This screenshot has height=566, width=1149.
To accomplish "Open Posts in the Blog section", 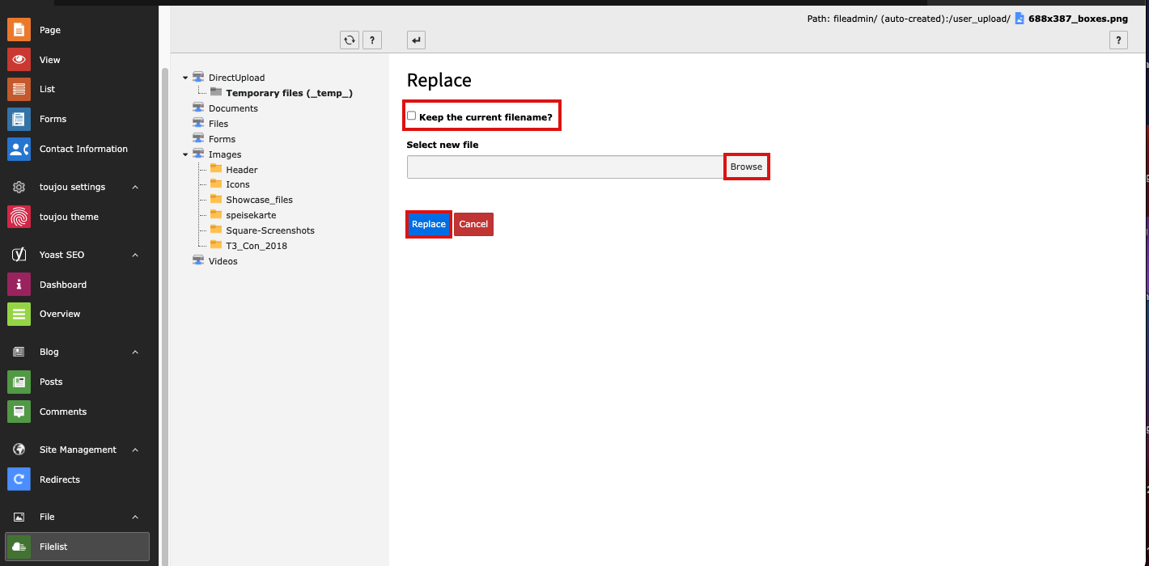I will (51, 382).
